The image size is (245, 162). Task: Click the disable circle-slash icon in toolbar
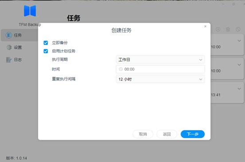click(238, 29)
